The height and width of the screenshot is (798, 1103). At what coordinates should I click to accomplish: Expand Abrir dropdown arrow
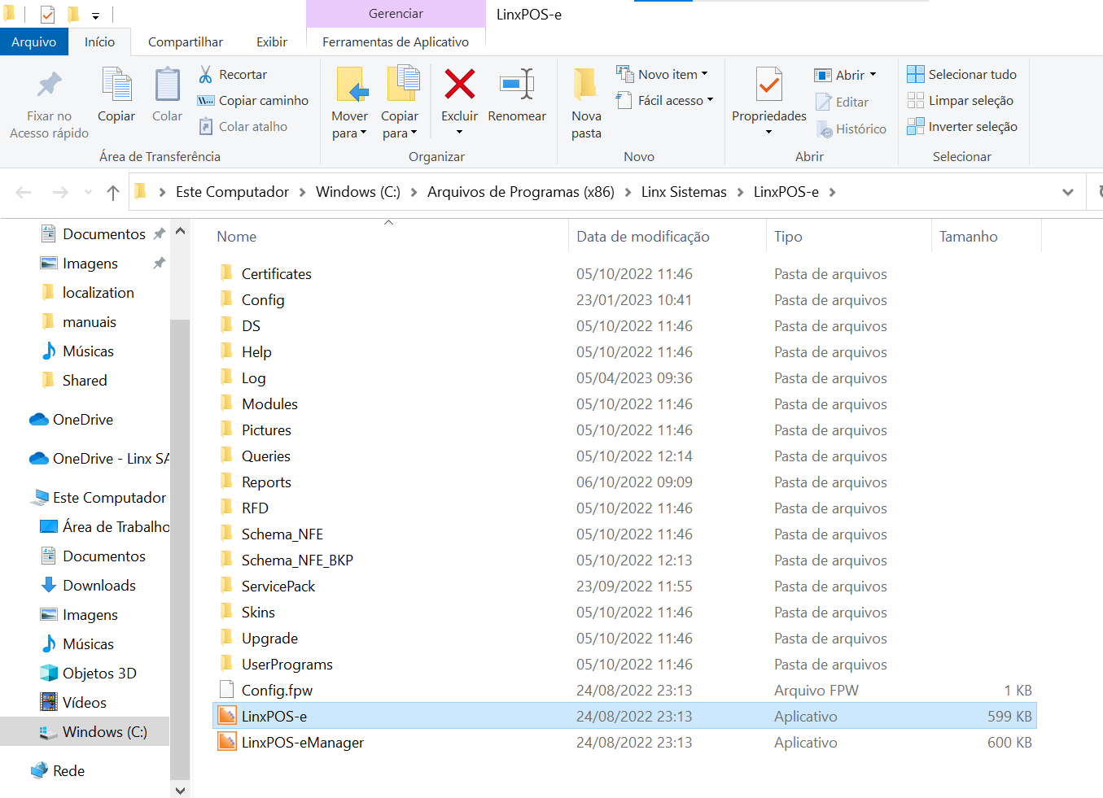(873, 75)
